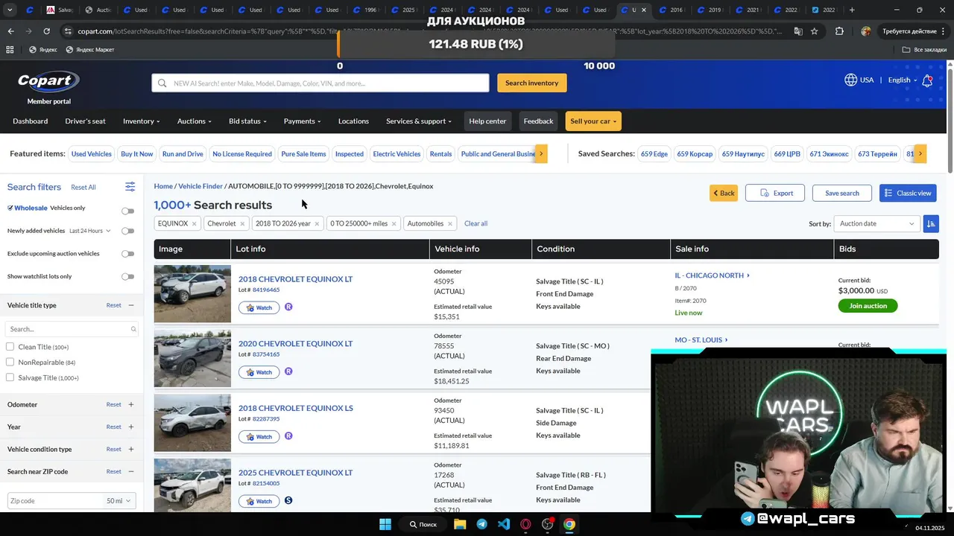Remove the Chevrolet filter chip
The width and height of the screenshot is (954, 536).
click(242, 223)
